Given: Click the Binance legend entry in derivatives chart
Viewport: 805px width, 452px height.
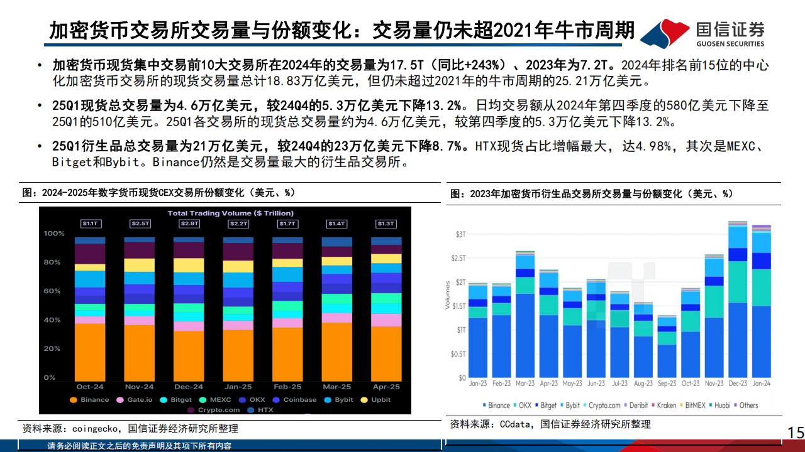Looking at the screenshot, I should [x=496, y=406].
